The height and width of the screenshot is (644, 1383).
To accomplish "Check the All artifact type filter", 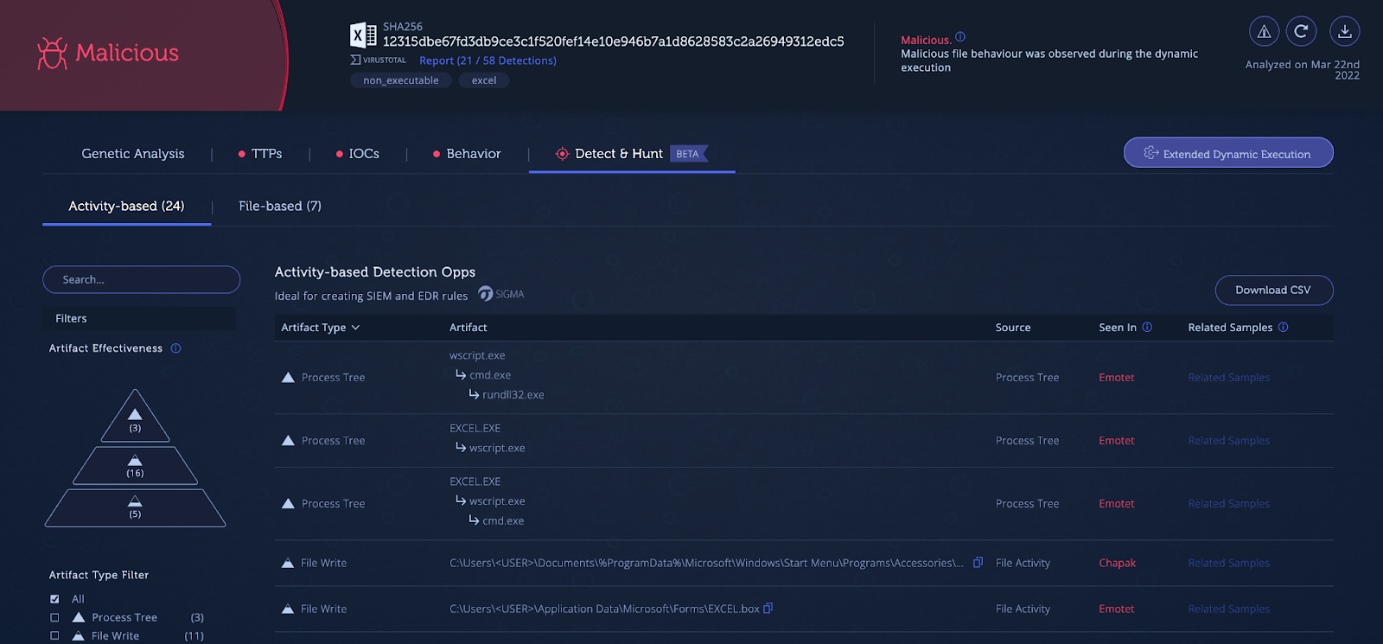I will (x=54, y=599).
